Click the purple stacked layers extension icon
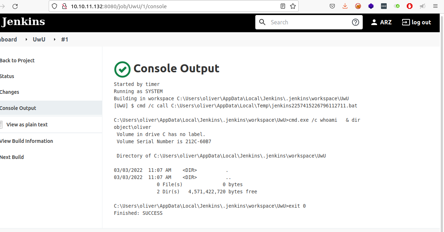 pos(371,6)
